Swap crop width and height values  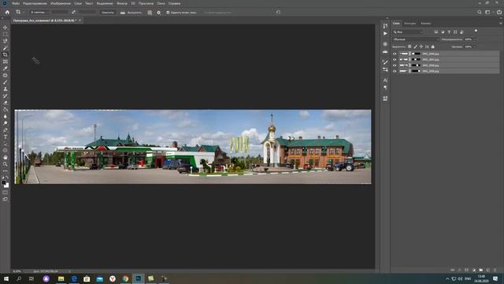73,13
